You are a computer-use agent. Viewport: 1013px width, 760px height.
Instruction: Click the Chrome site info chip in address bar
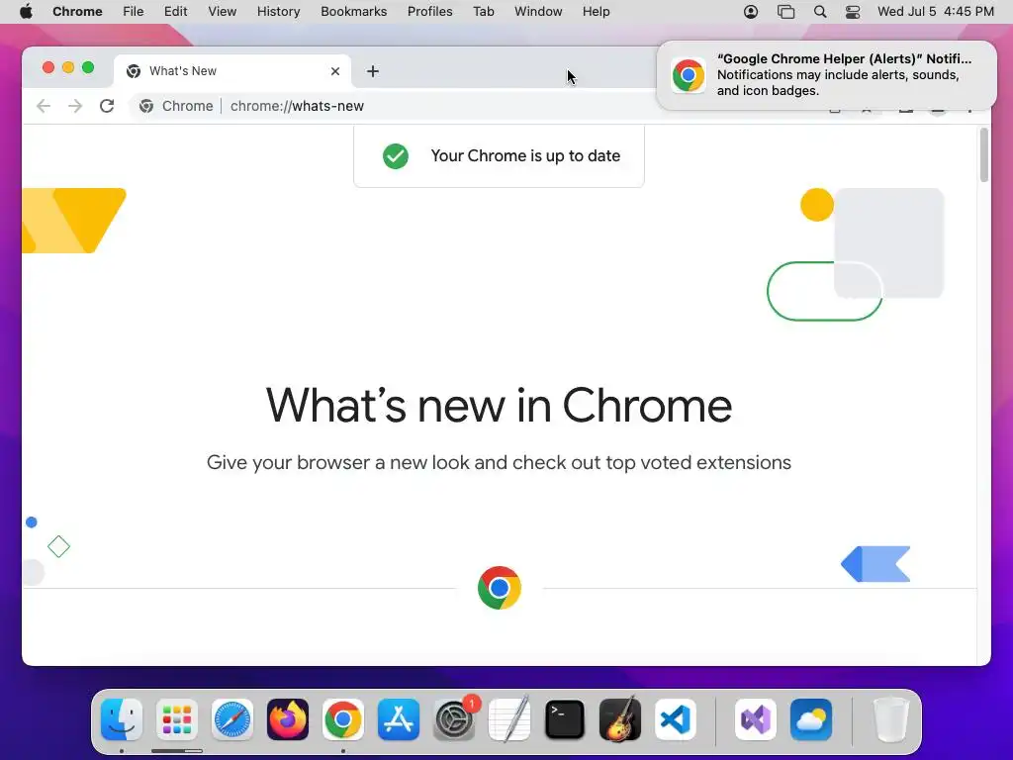[x=176, y=106]
